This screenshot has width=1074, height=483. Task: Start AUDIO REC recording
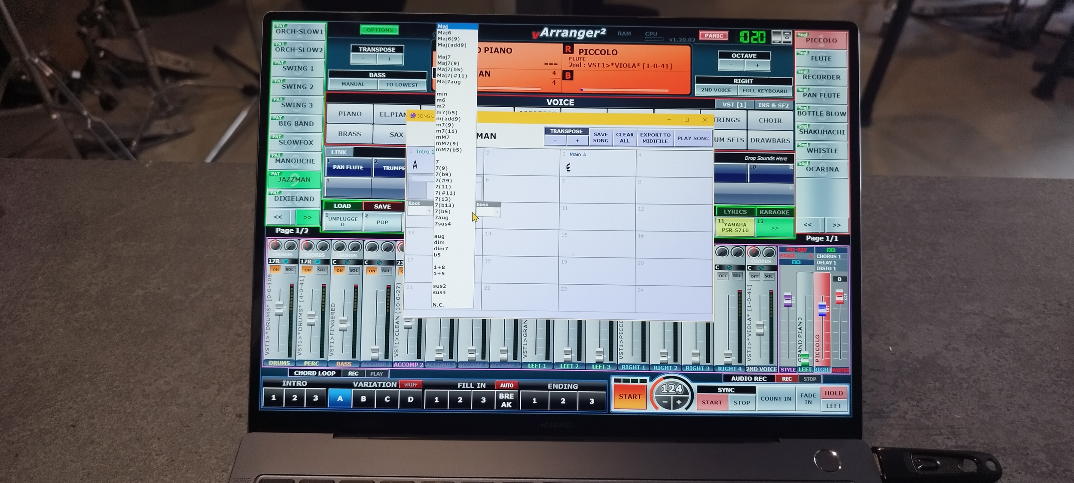pos(787,379)
